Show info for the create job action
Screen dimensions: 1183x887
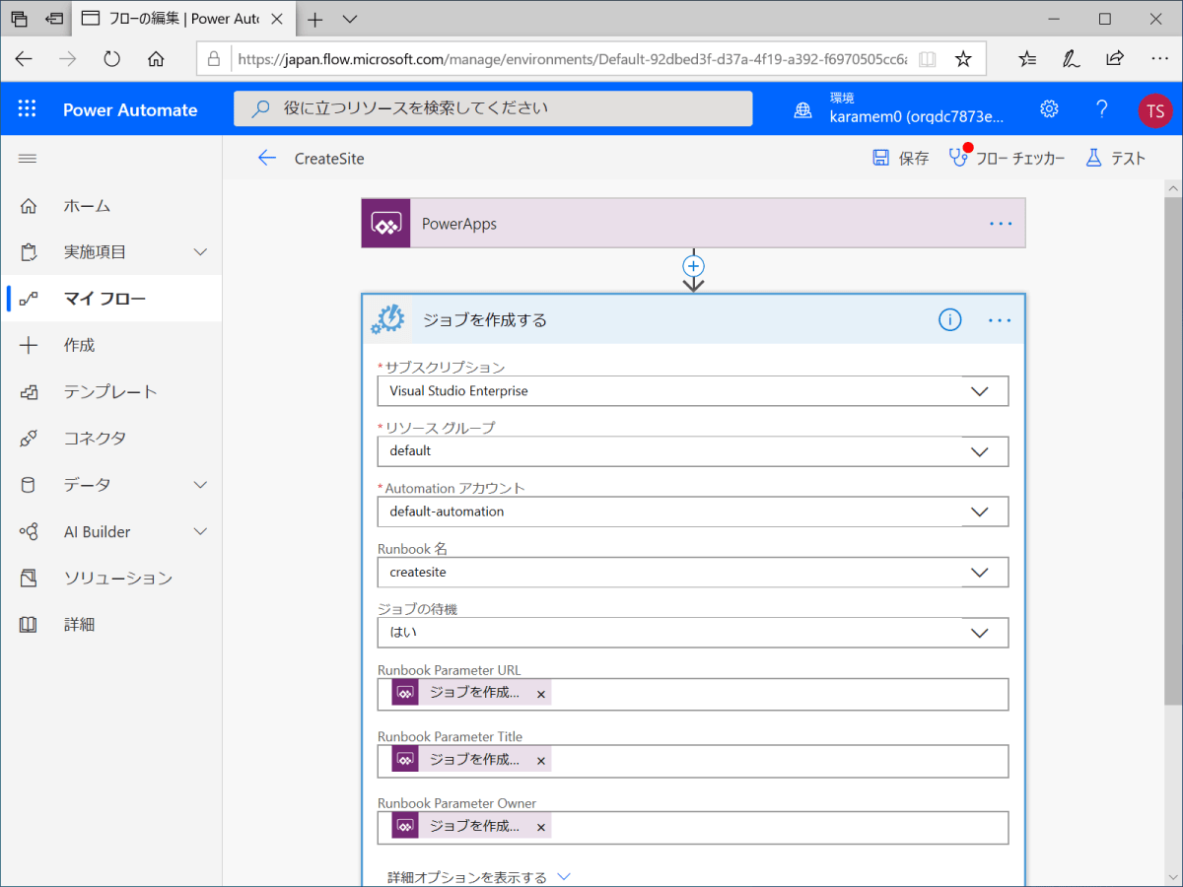[x=949, y=319]
